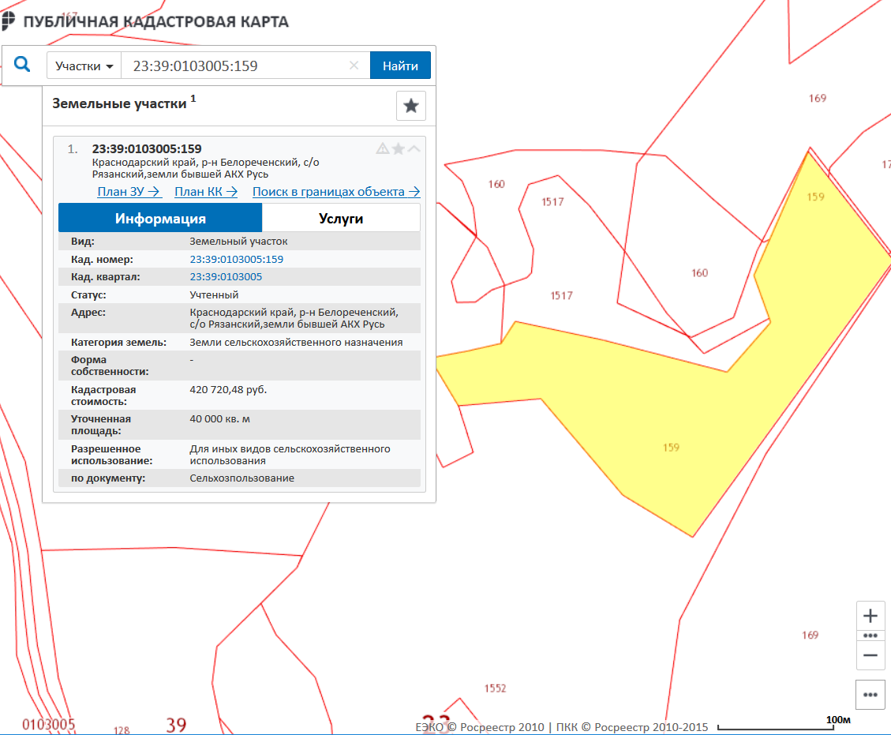Image resolution: width=891 pixels, height=735 pixels.
Task: Click the cadastral map logo icon
Action: tap(7, 21)
